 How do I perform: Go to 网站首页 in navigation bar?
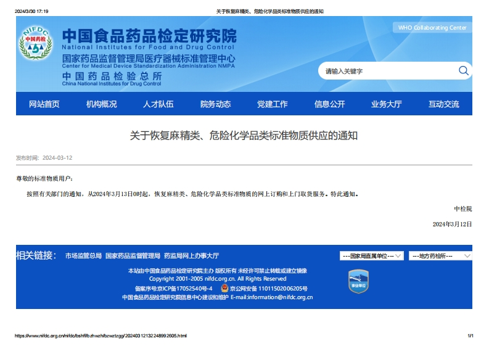44,104
